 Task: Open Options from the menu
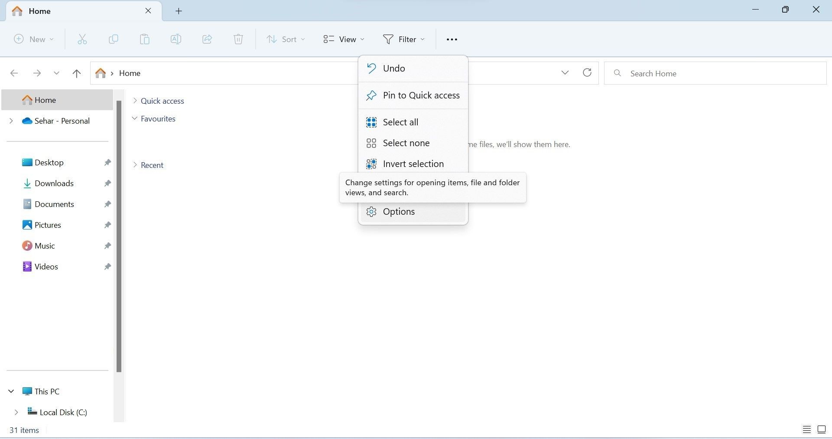click(x=413, y=212)
